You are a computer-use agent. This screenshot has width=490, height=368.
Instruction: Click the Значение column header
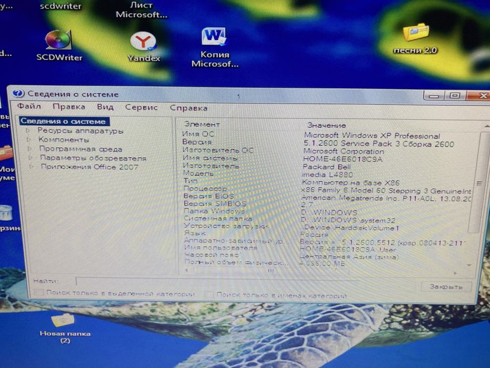click(x=327, y=125)
